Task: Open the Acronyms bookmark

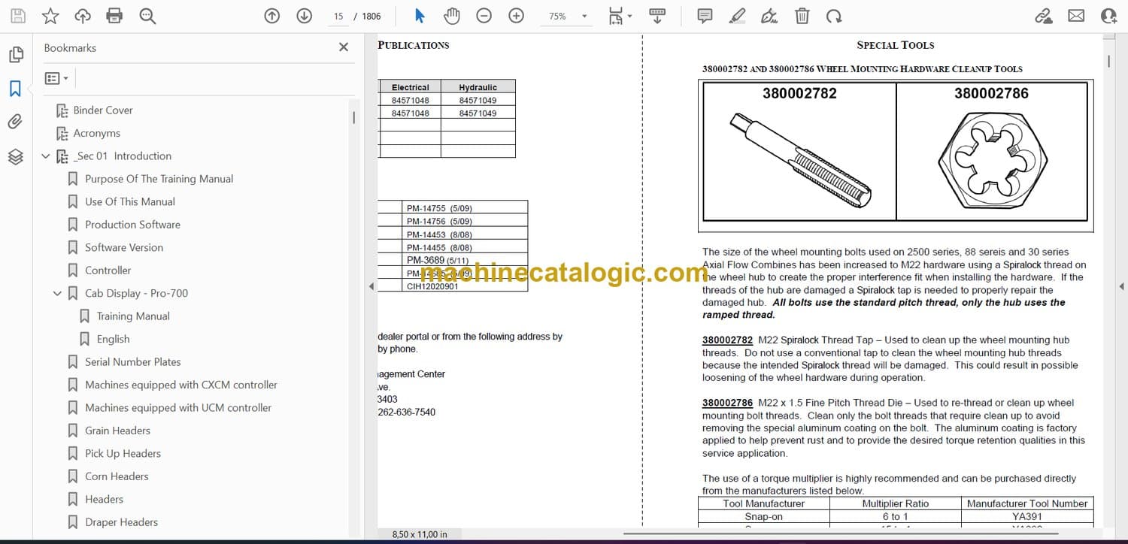Action: pos(97,133)
